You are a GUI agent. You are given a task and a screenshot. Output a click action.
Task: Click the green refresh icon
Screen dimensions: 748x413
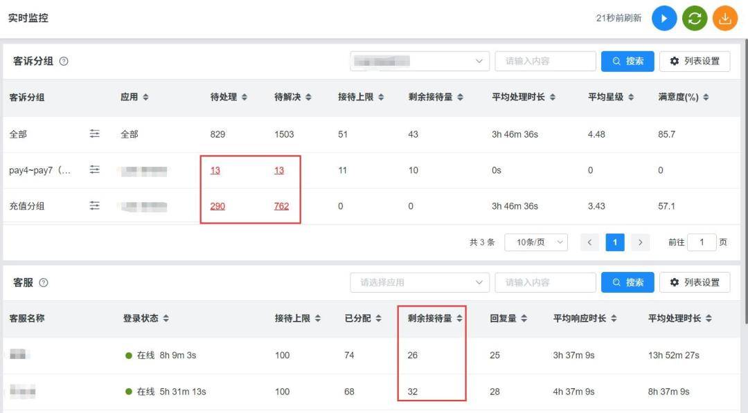[695, 19]
